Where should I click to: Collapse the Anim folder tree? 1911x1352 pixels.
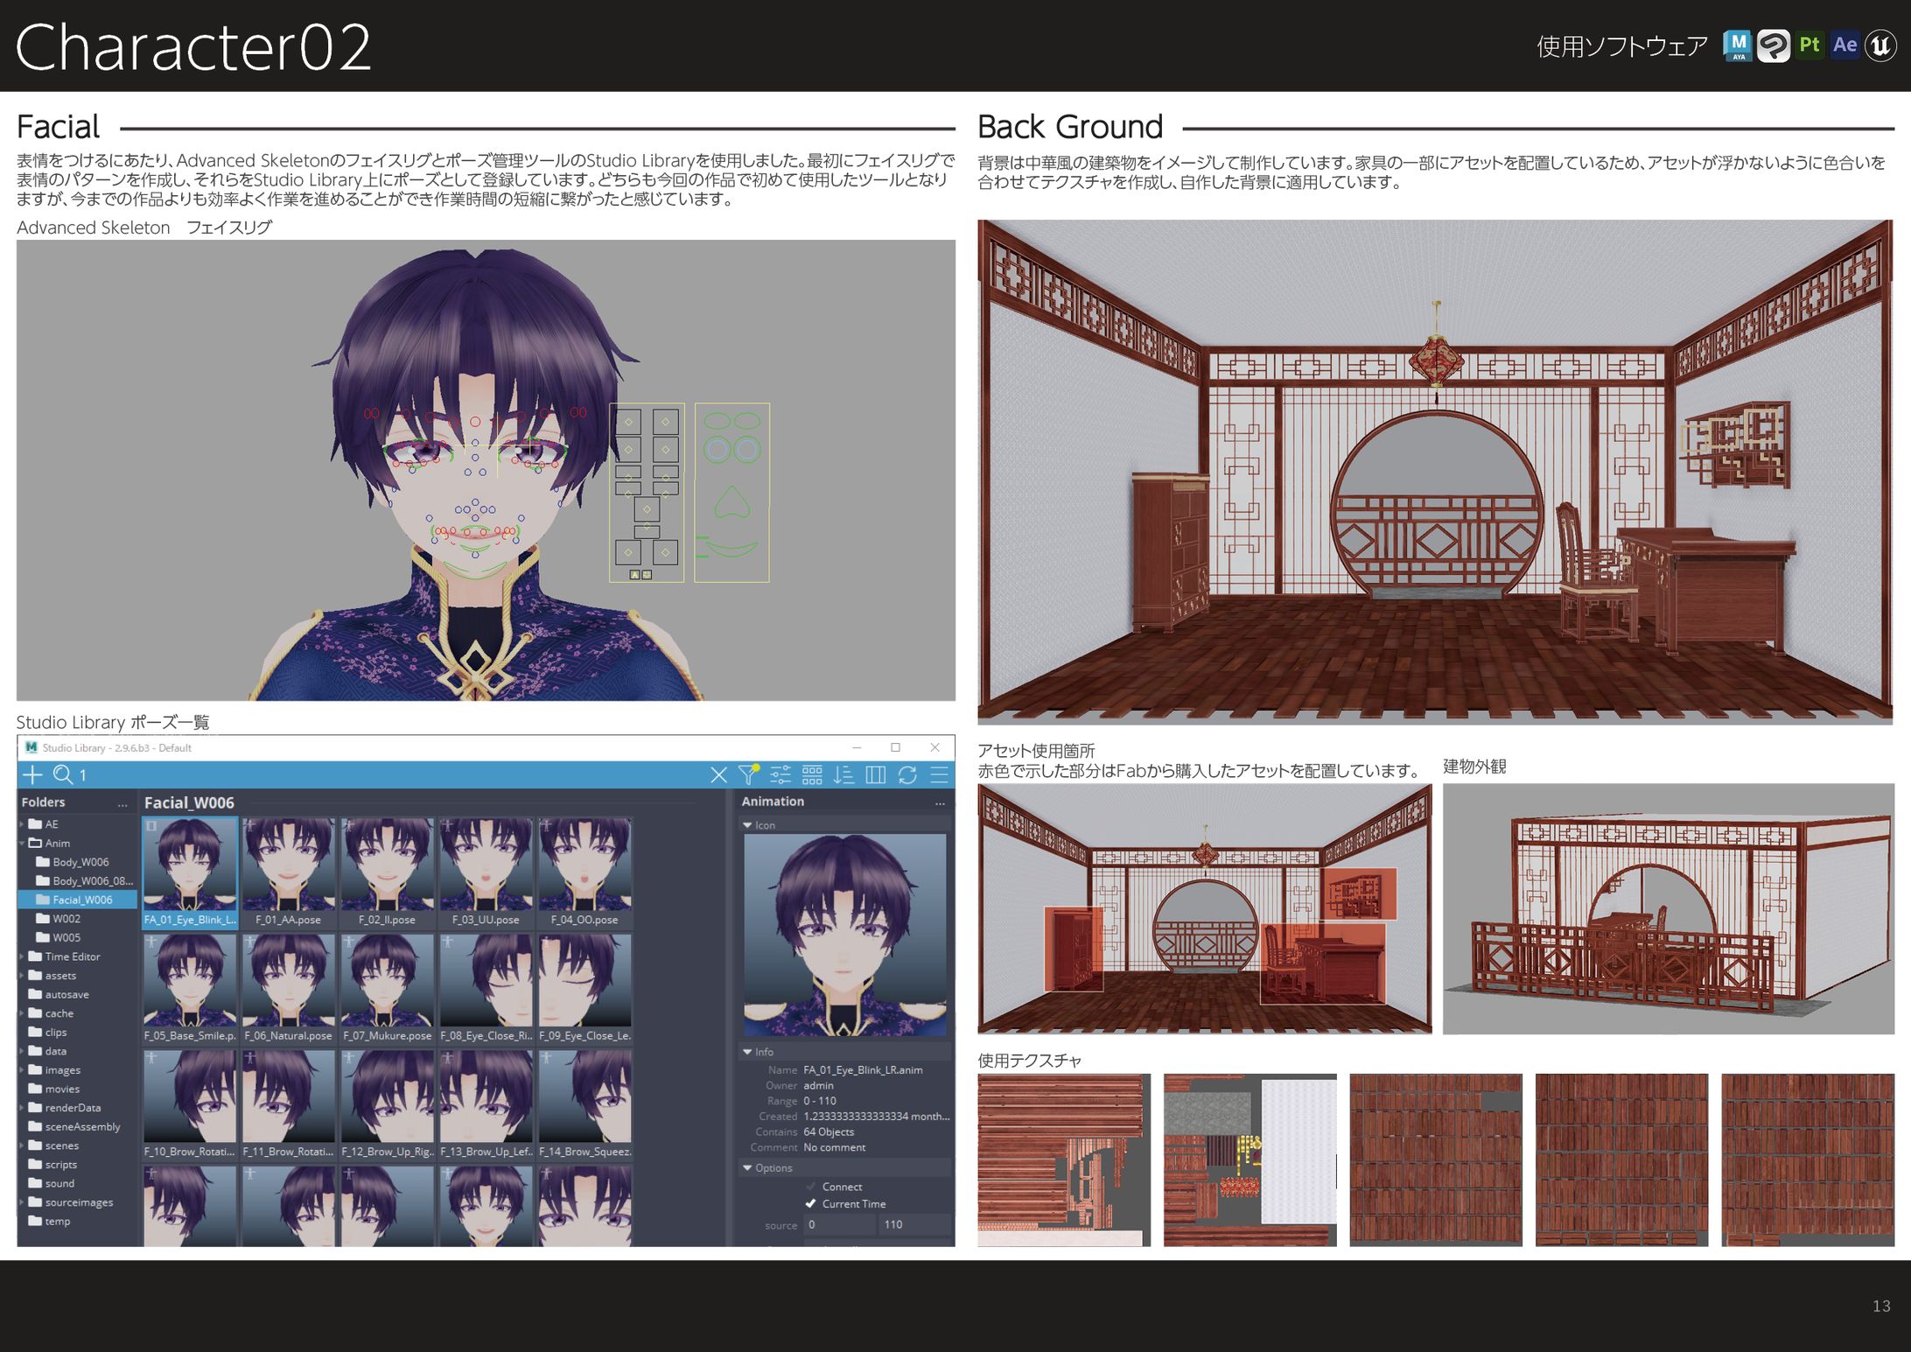tap(22, 844)
